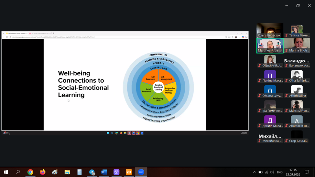Open the clock and date flyout
The image size is (315, 177).
point(293,172)
